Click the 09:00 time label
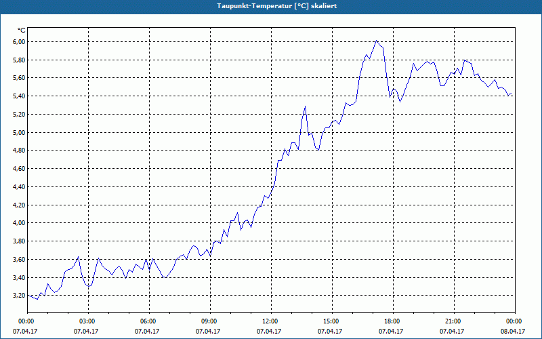 [210, 321]
